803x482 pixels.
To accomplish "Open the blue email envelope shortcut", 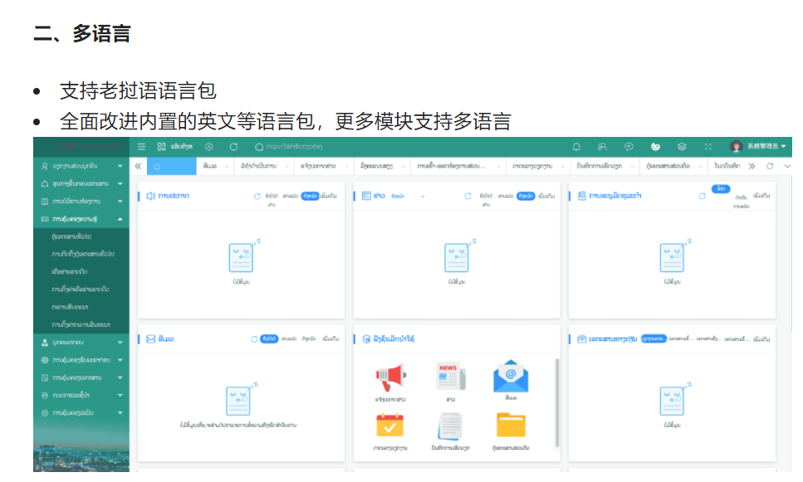I will click(510, 377).
